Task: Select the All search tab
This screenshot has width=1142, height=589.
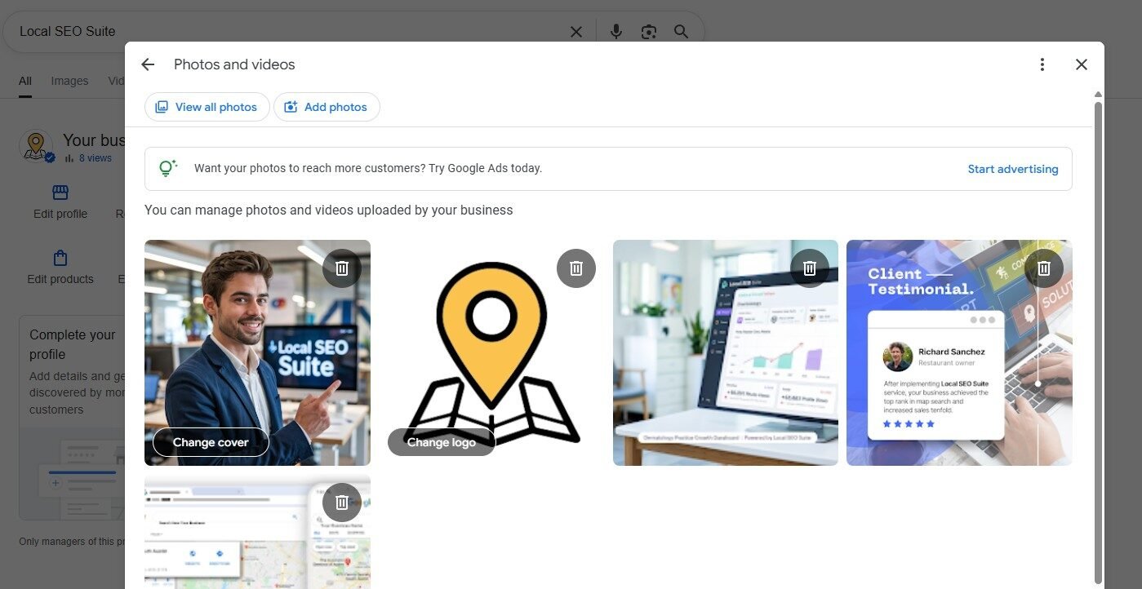Action: [25, 81]
